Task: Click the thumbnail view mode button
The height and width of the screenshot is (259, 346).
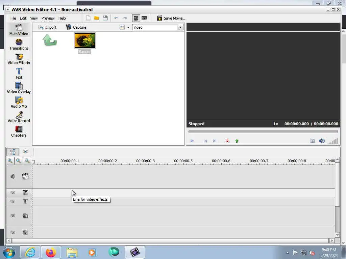Action: click(x=122, y=27)
